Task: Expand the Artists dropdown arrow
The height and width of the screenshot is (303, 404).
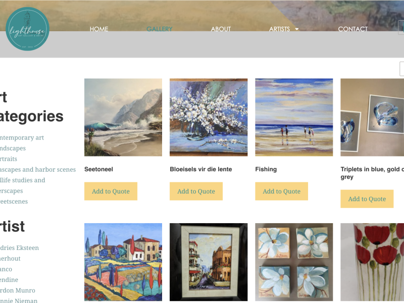Action: coord(297,29)
